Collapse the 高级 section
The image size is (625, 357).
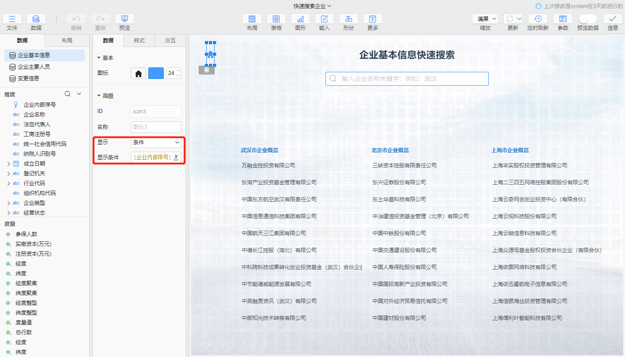99,96
